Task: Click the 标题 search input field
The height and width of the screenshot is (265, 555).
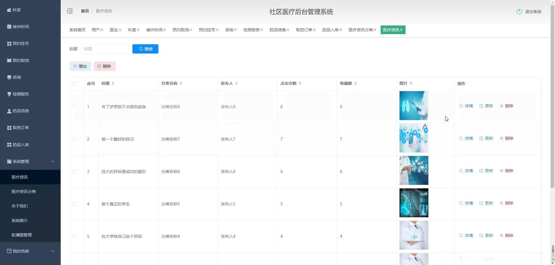Action: (x=105, y=49)
